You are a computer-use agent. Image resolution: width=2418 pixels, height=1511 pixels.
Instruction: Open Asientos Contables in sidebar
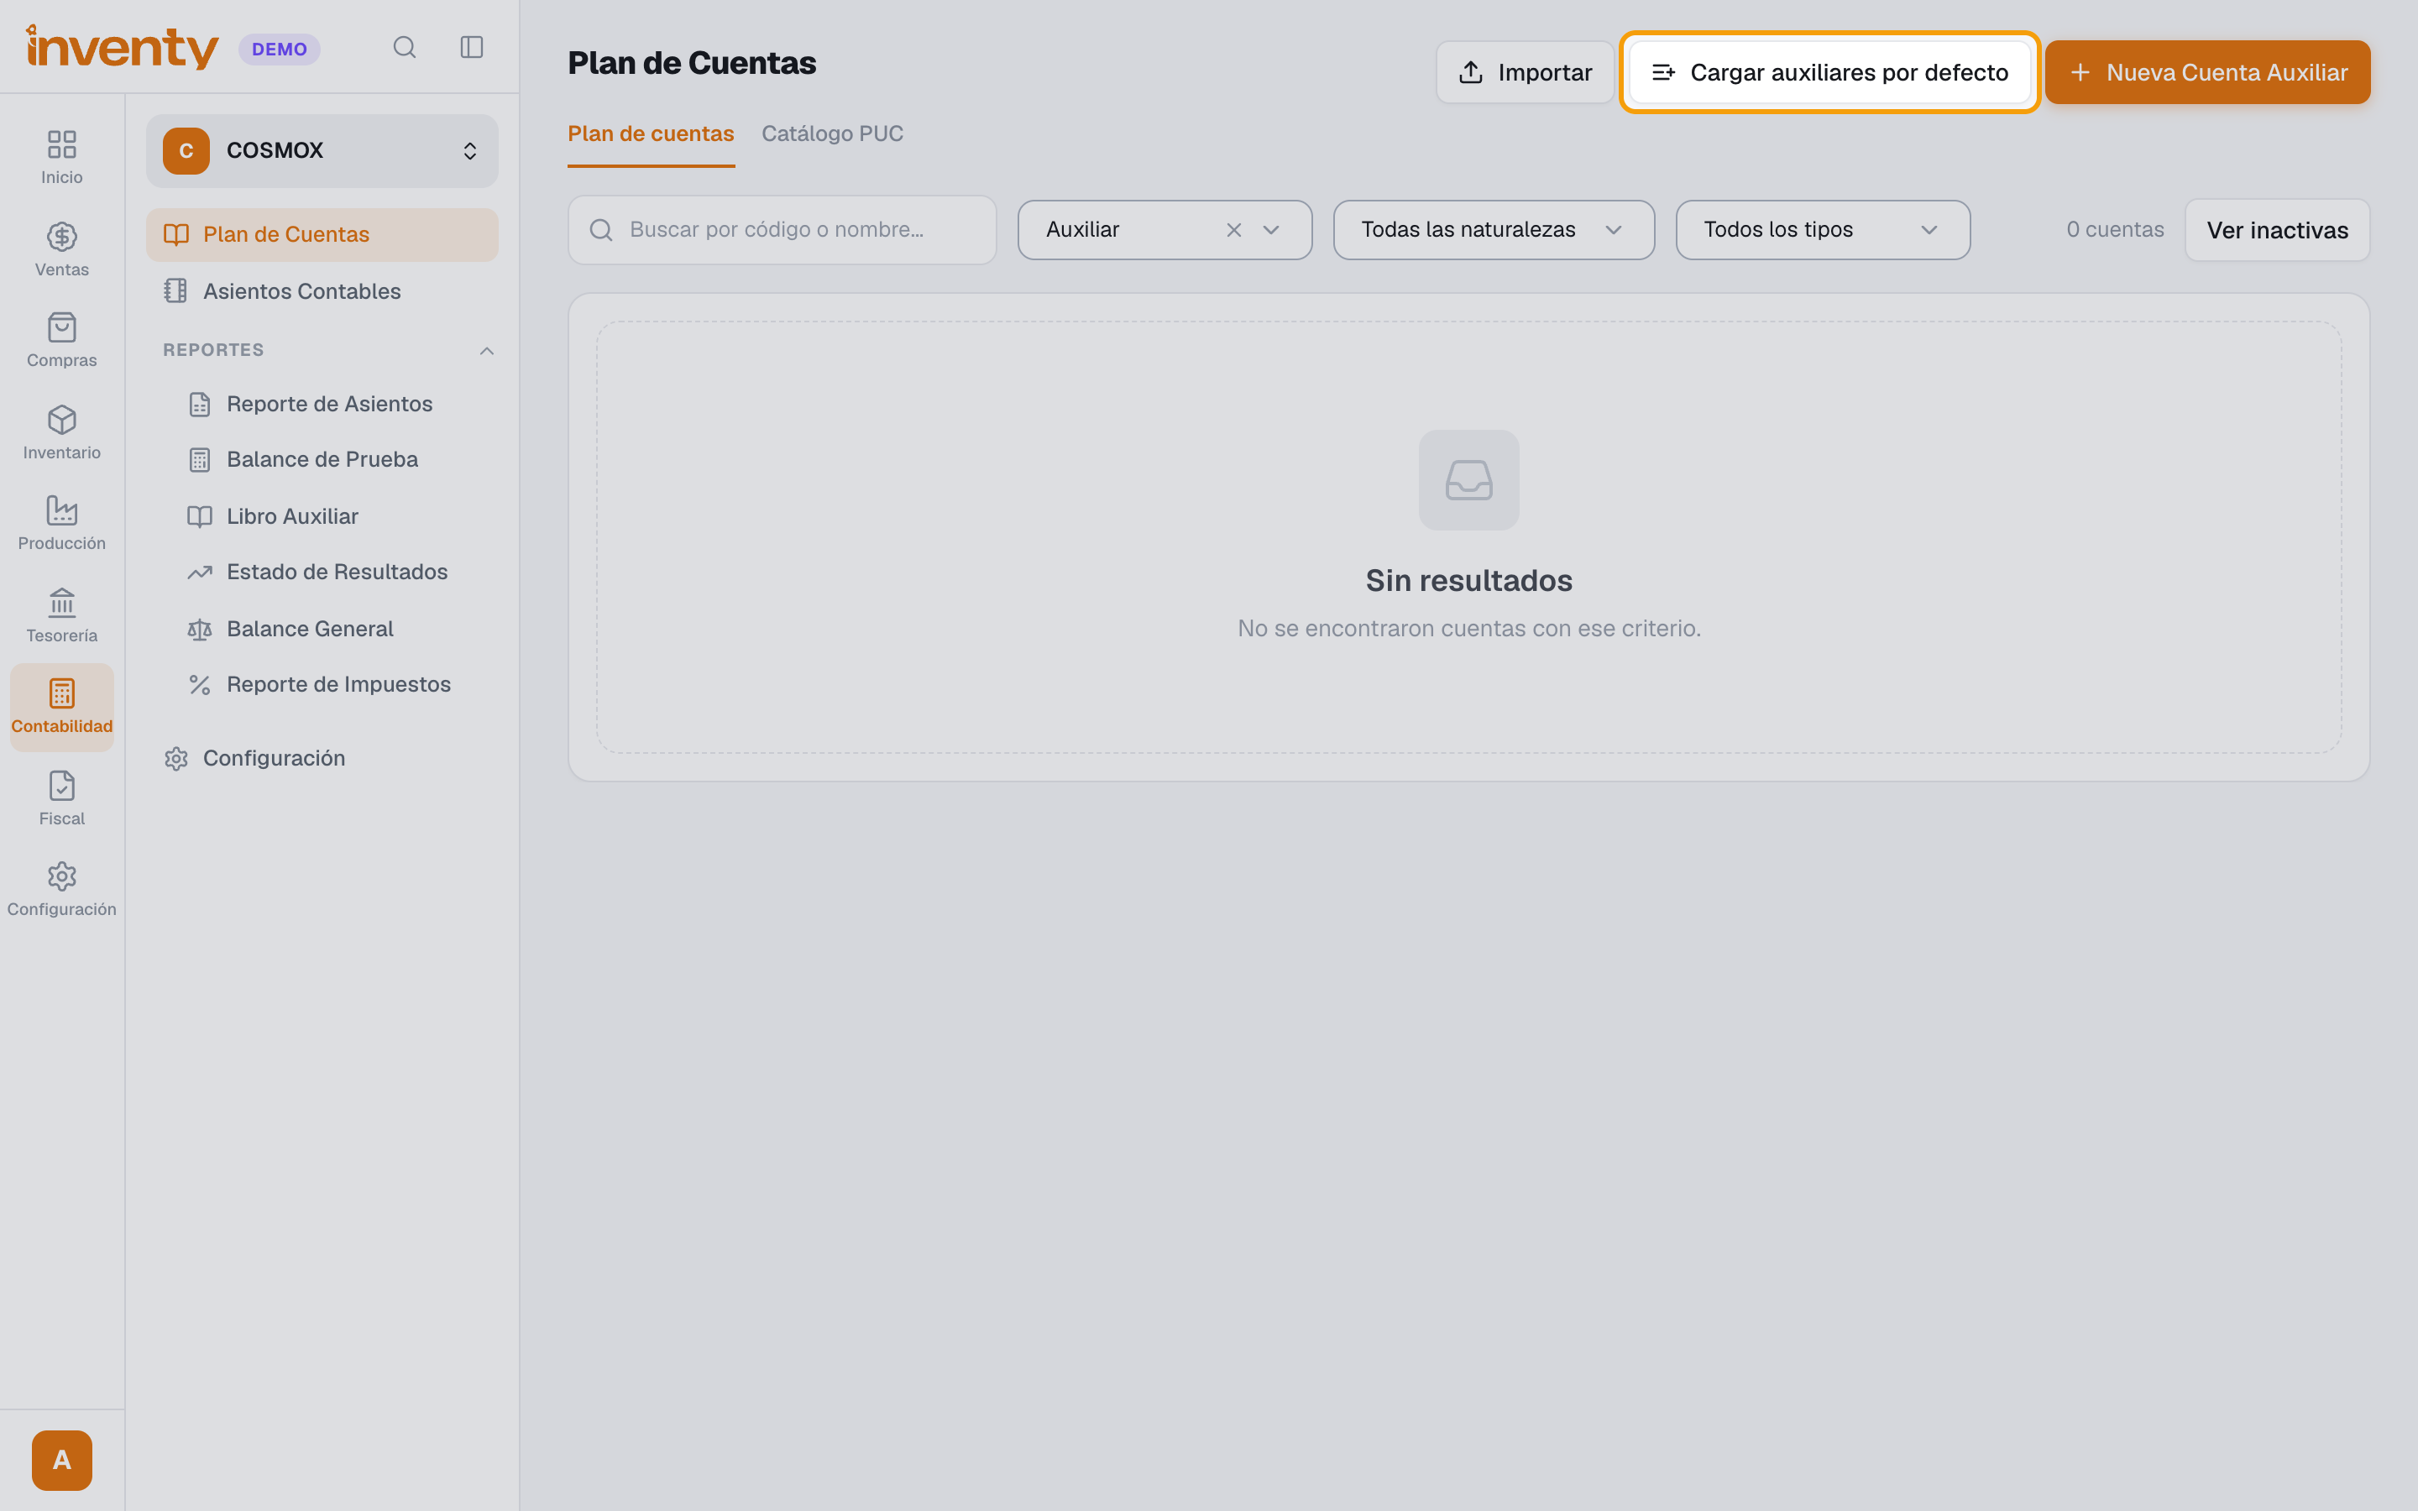point(322,290)
